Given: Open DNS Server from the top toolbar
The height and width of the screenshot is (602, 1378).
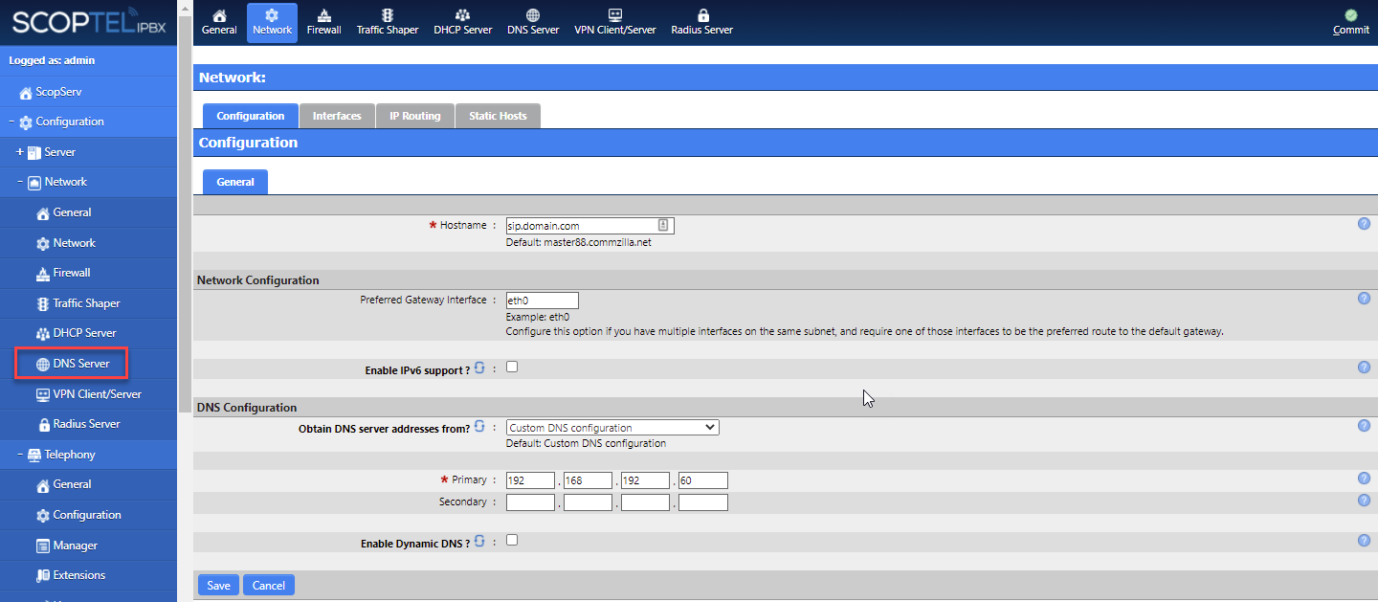Looking at the screenshot, I should (533, 23).
